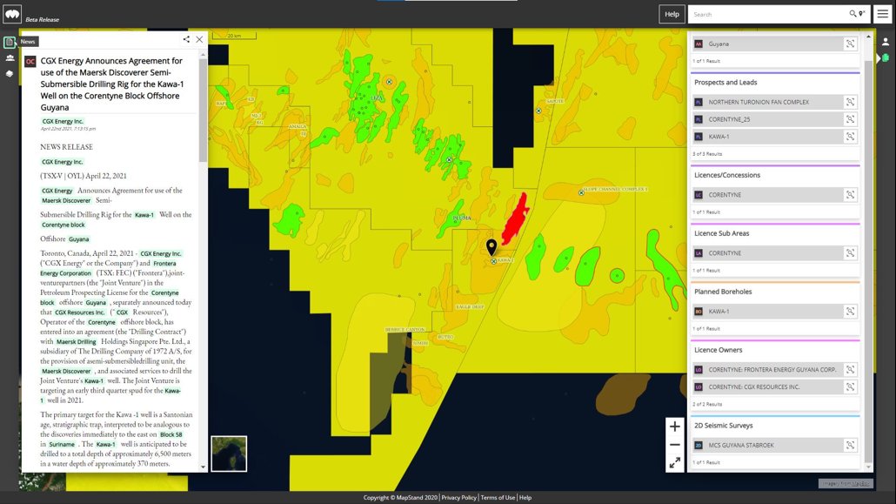Click the Frontera Energy Corporation tag
Screen dimensions: 896x504
[x=108, y=268]
